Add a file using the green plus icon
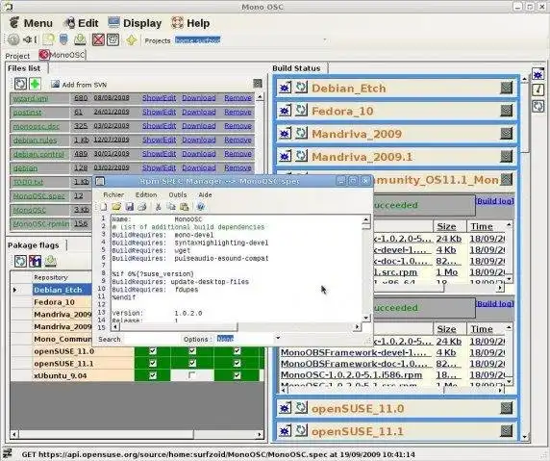Viewport: 550px width, 461px height. (35, 84)
